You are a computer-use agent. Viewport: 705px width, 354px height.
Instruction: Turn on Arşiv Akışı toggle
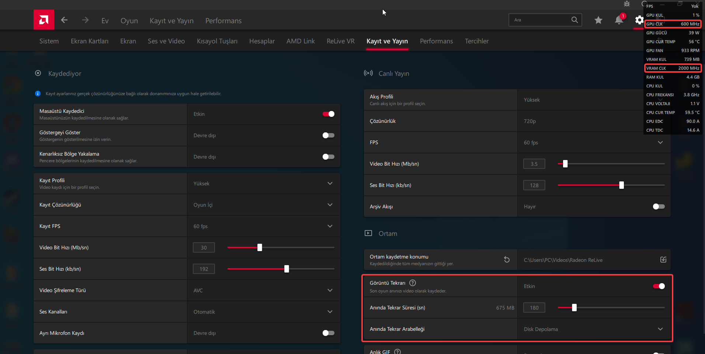[659, 206]
